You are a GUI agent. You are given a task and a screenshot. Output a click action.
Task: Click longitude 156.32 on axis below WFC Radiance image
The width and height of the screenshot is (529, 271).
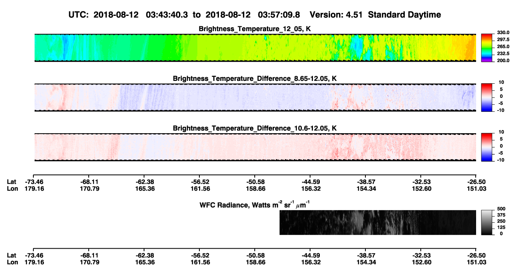(310, 262)
